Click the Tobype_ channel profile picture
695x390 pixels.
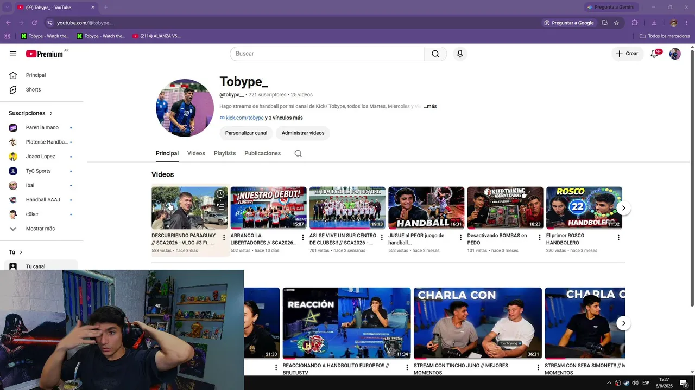pyautogui.click(x=185, y=108)
